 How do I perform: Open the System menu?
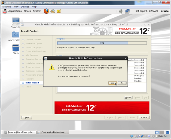[x=37, y=11]
